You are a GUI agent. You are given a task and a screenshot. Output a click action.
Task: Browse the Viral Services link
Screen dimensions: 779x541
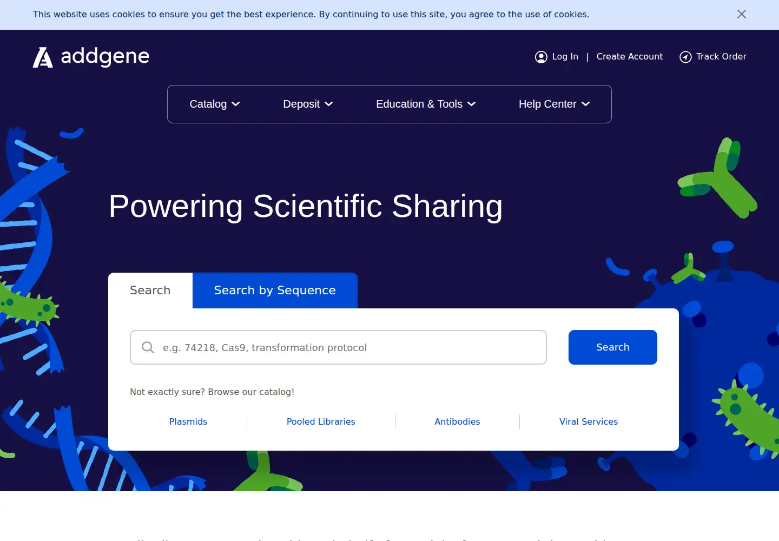click(x=589, y=421)
